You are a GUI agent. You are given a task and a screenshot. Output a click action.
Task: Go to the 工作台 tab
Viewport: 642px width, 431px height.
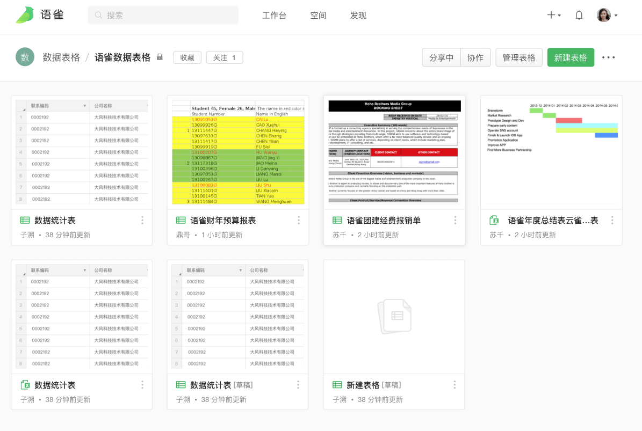274,16
